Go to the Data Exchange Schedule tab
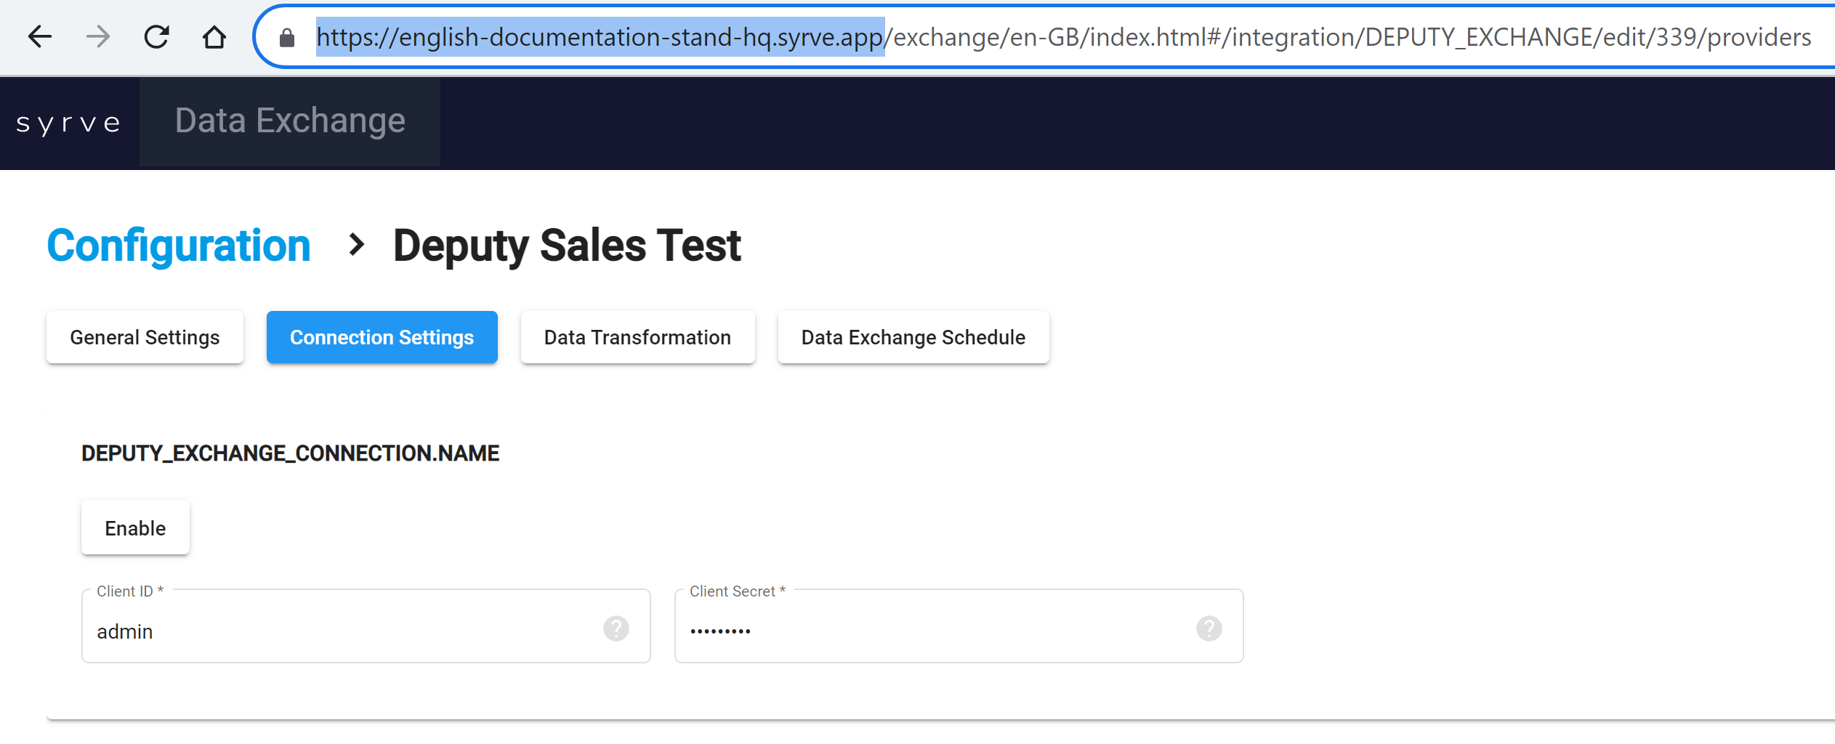This screenshot has height=744, width=1835. 913,338
